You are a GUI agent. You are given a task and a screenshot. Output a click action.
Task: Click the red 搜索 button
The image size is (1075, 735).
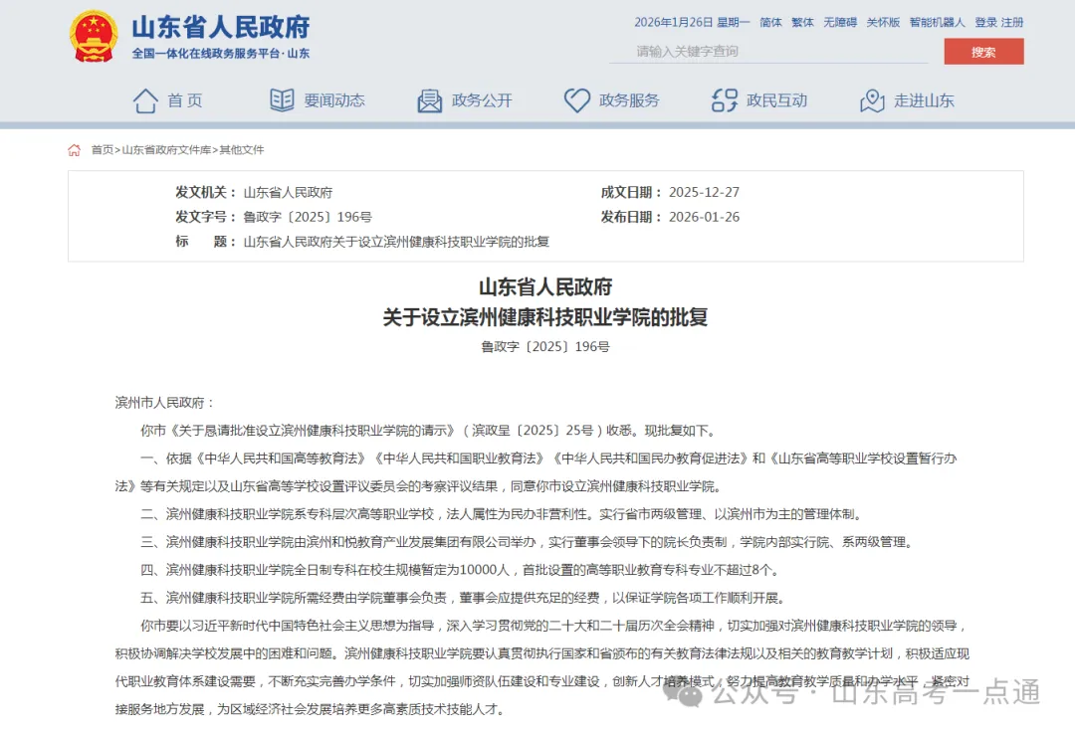click(x=983, y=52)
